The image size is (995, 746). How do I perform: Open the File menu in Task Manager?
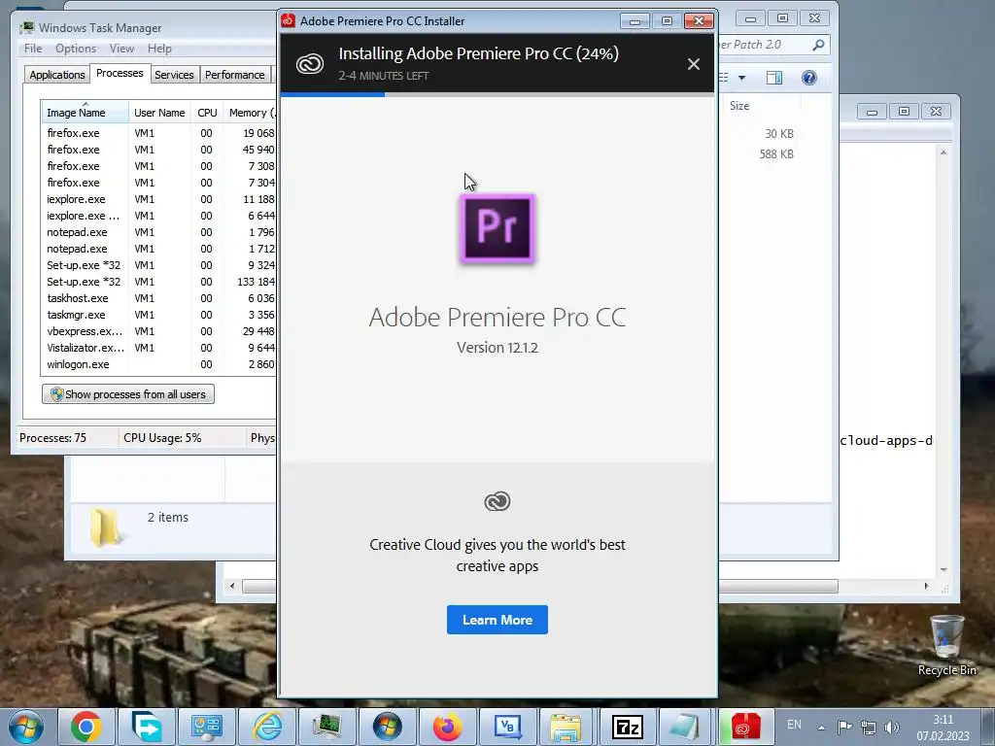[33, 49]
